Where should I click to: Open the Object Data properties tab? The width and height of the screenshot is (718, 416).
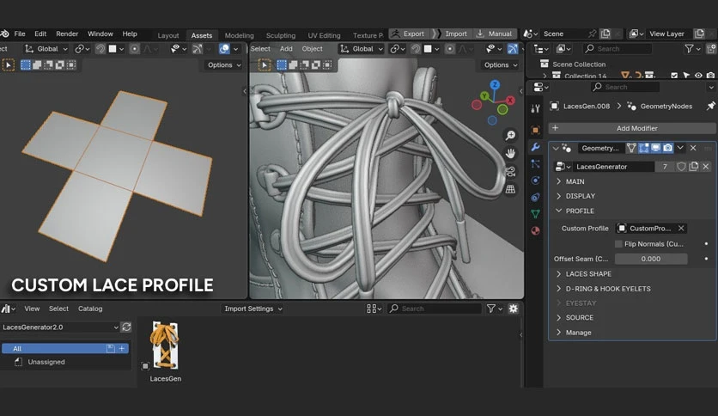click(x=535, y=214)
